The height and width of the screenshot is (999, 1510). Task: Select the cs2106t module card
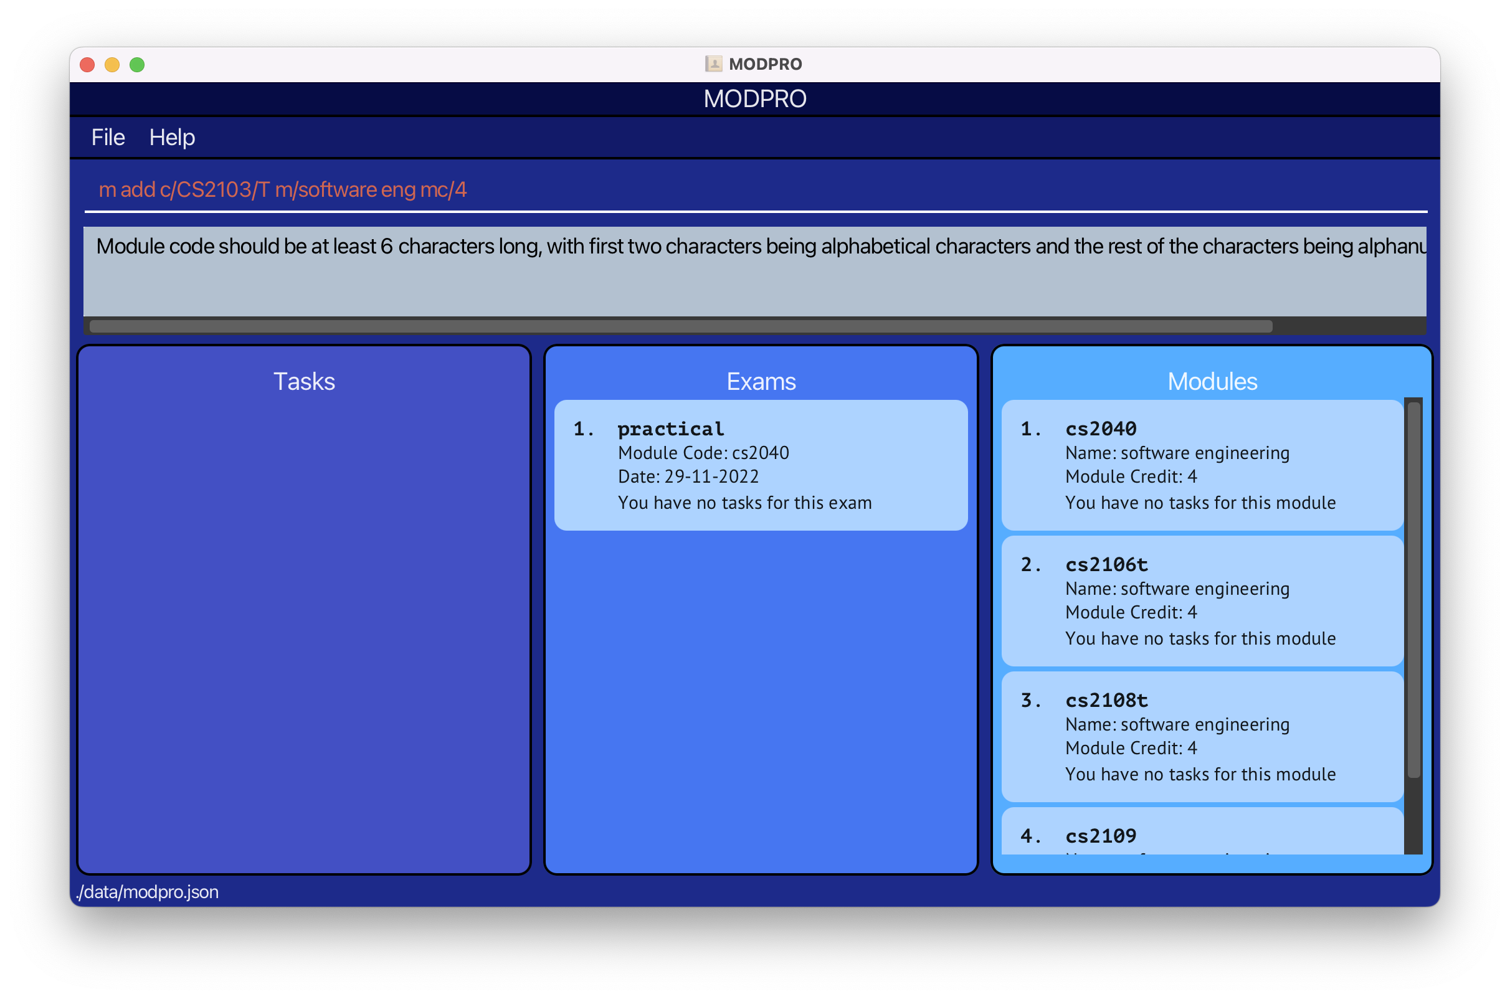(x=1202, y=601)
